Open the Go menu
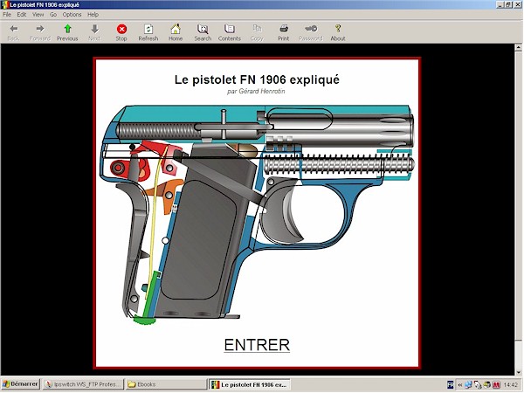 point(53,14)
